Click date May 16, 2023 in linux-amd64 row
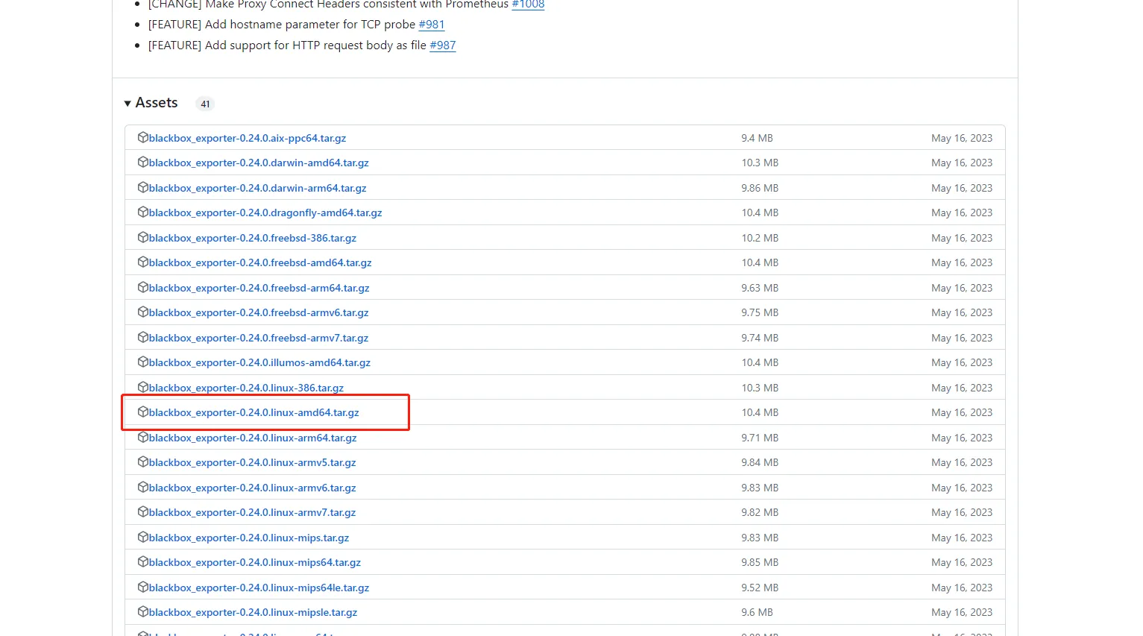The height and width of the screenshot is (636, 1143). 962,412
